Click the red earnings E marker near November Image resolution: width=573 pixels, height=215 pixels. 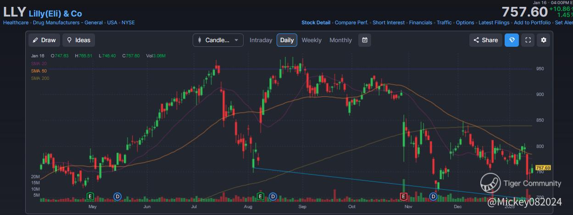coord(404,196)
